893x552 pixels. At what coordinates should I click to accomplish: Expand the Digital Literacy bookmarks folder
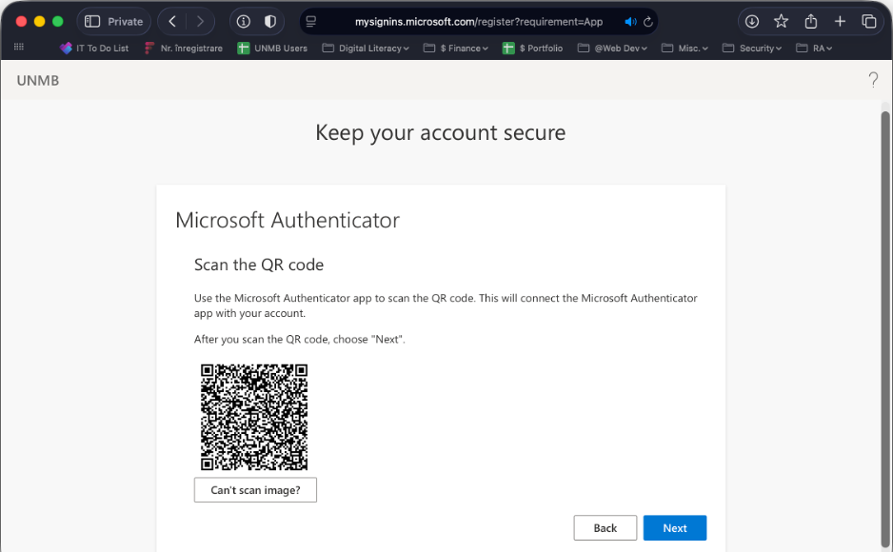pyautogui.click(x=367, y=48)
